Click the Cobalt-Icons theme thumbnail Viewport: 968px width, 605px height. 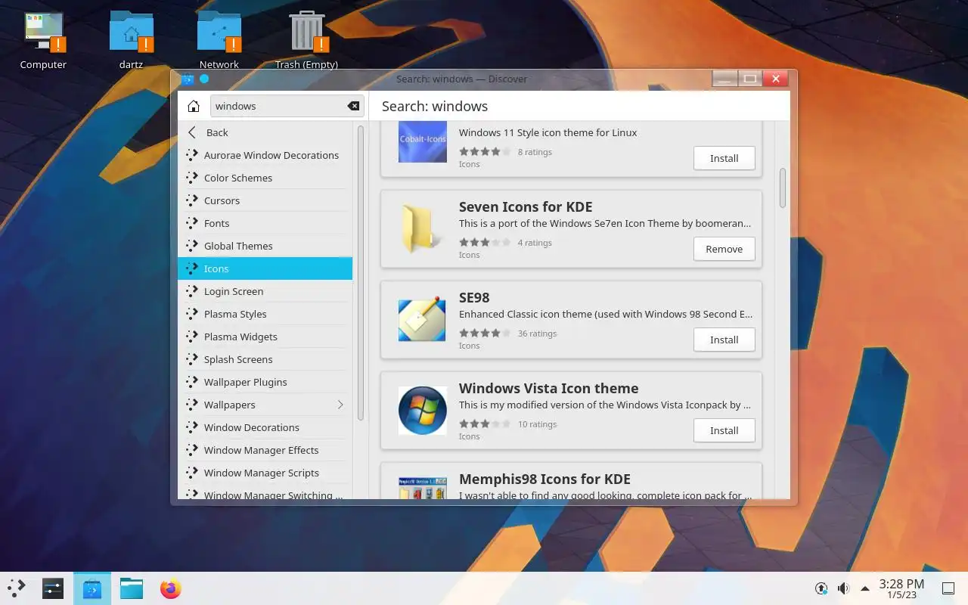coord(423,141)
